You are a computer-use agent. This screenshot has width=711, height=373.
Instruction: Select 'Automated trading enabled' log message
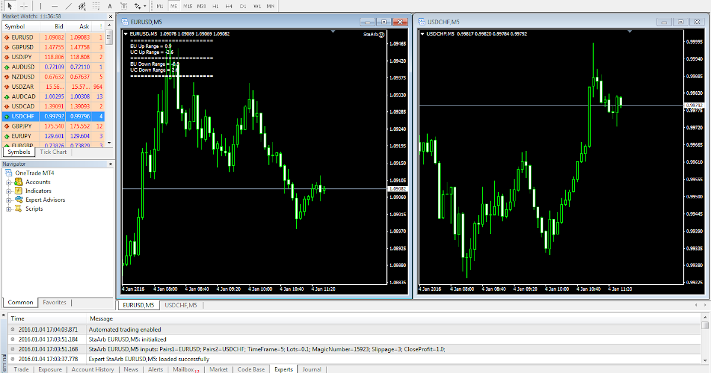click(x=354, y=329)
